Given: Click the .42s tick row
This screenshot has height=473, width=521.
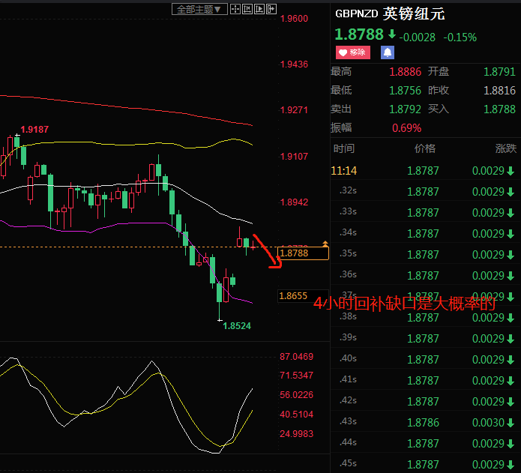Looking at the screenshot, I should 425,400.
